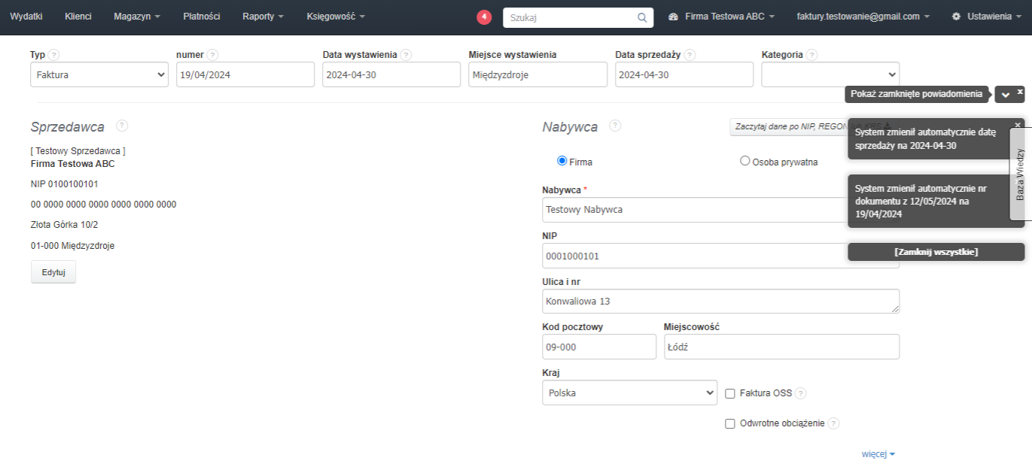1032x476 pixels.
Task: Click seller name Firma Testowa ABC text
Action: [73, 164]
